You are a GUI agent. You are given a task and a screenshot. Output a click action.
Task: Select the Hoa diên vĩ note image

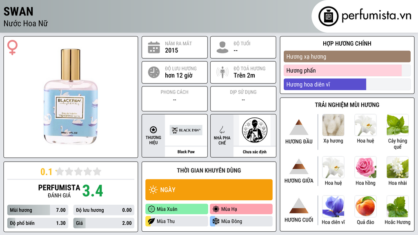[x=333, y=206]
